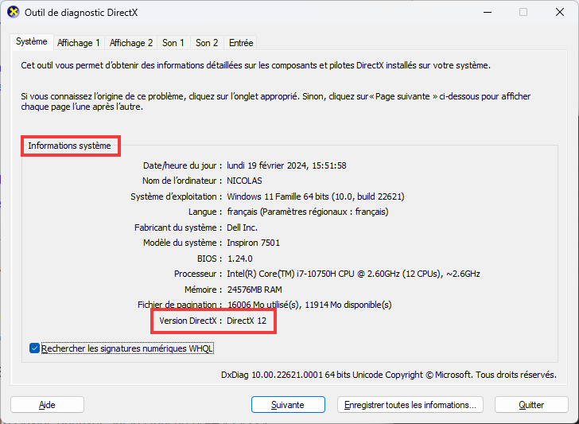Switch to the Affichage 1 tab
Image resolution: width=579 pixels, height=424 pixels.
point(79,43)
